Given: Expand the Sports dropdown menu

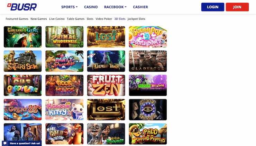Looking at the screenshot, I should [x=70, y=7].
